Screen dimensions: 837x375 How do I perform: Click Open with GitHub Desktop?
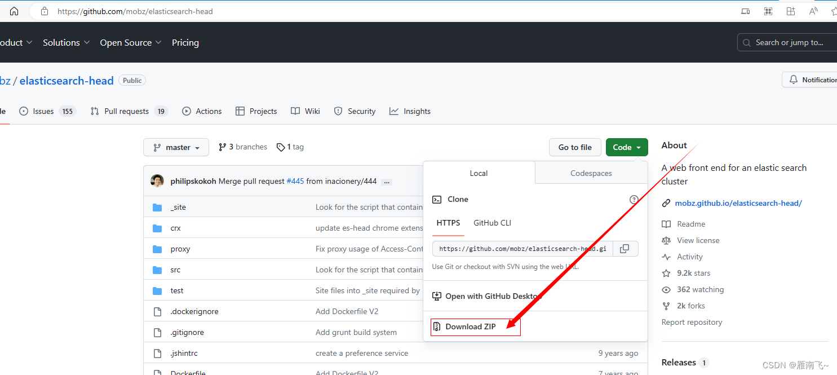pos(487,296)
